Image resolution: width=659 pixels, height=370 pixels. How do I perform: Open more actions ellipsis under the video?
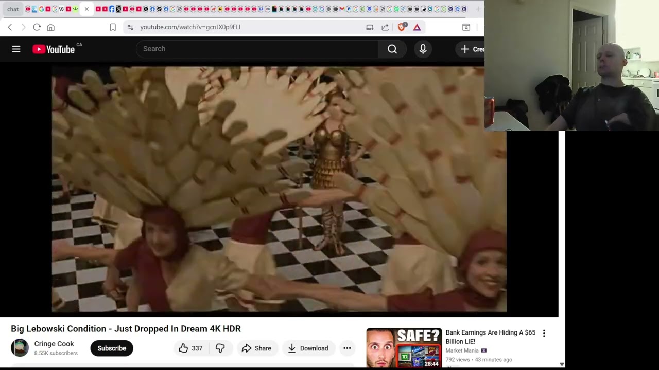tap(347, 348)
